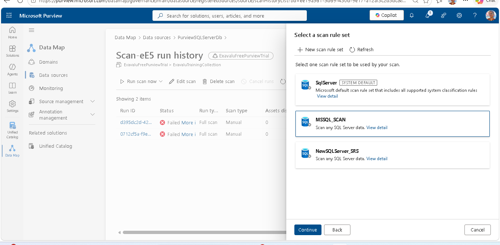Click New scan rule set
Screen dimensions: 500x245
[320, 49]
